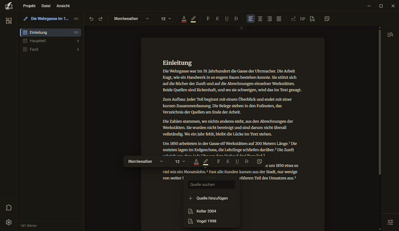Open Merriweather dropdown in floating toolbar

point(145,161)
